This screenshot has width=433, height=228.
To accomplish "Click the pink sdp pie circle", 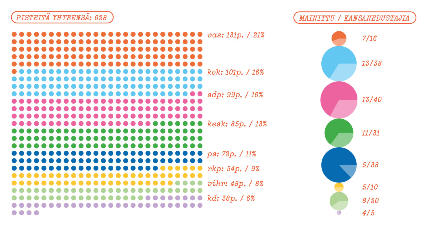I will (x=339, y=100).
